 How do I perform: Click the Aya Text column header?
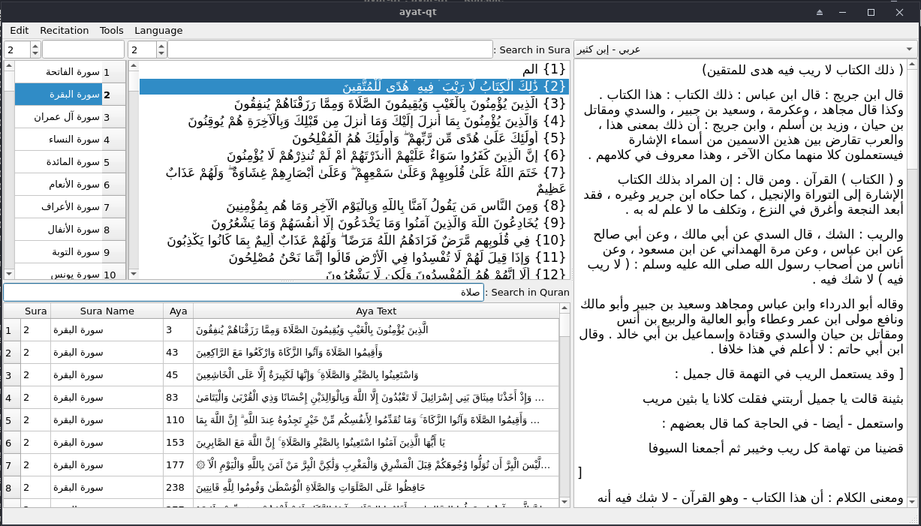coord(376,311)
